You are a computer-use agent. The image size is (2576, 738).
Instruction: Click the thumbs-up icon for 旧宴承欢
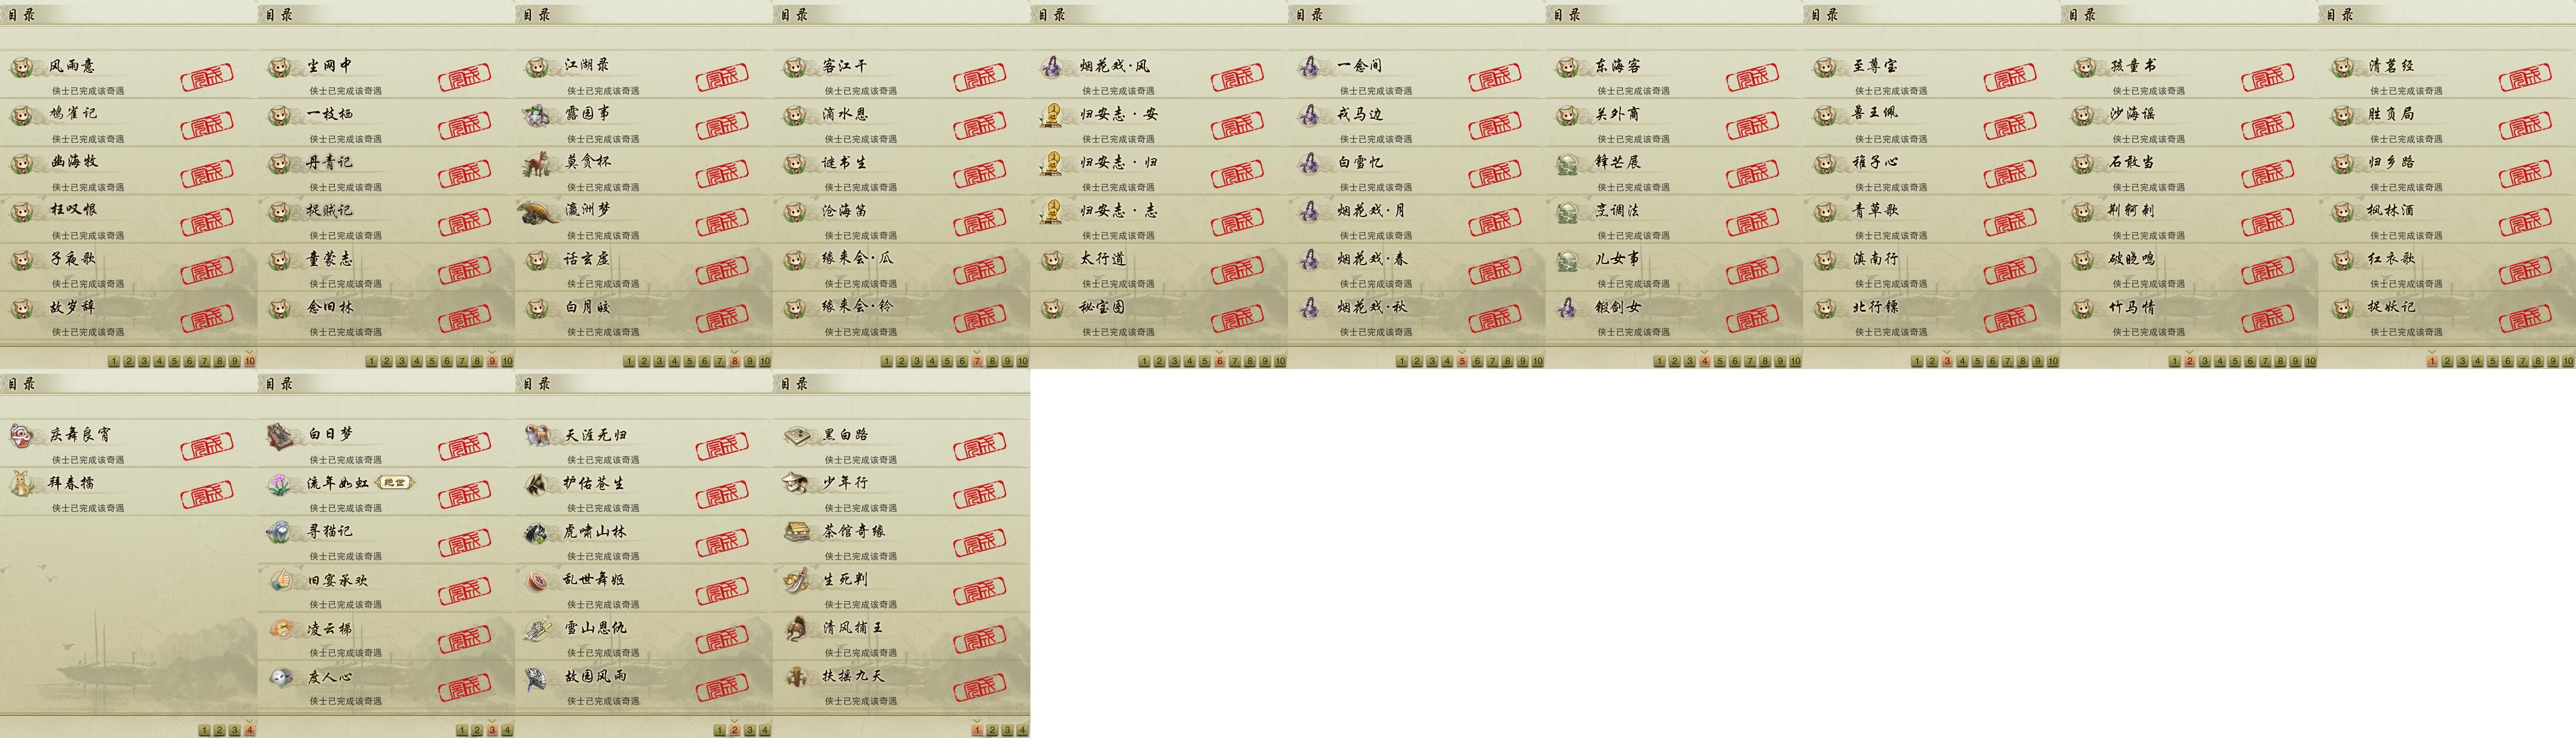[280, 580]
